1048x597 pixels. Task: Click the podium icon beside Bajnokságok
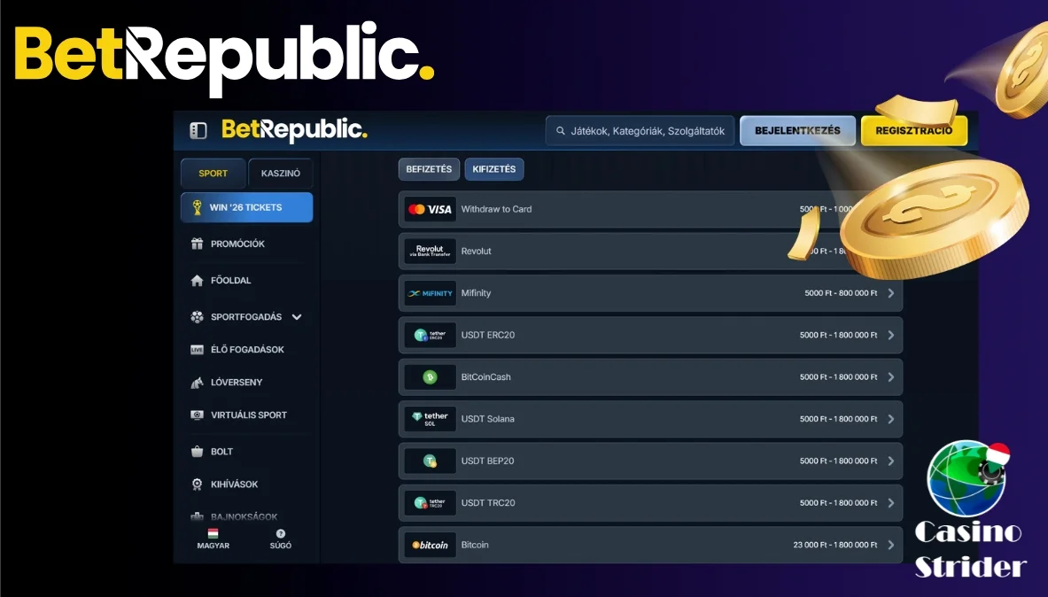(x=198, y=516)
